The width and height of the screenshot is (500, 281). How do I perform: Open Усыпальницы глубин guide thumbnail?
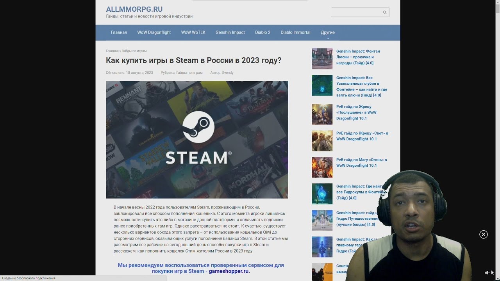(x=322, y=85)
